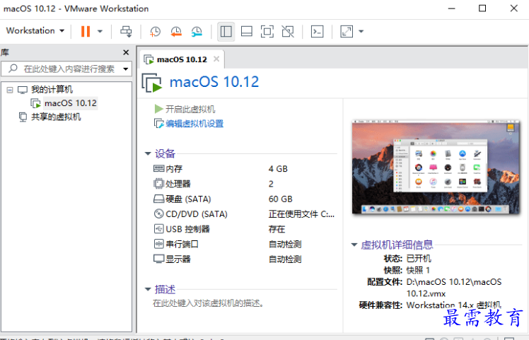The image size is (529, 340).
Task: Toggle the library sidebar view icon
Action: coord(226,31)
